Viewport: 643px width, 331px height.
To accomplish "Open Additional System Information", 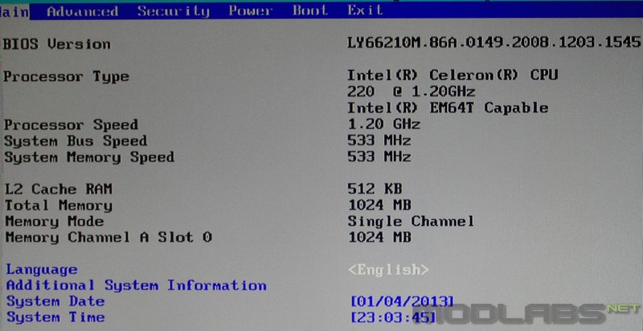I will pos(136,285).
